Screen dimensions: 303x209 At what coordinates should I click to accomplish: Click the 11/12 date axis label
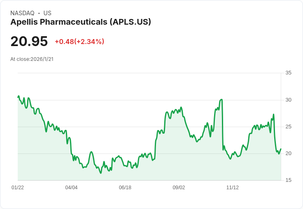pyautogui.click(x=233, y=188)
